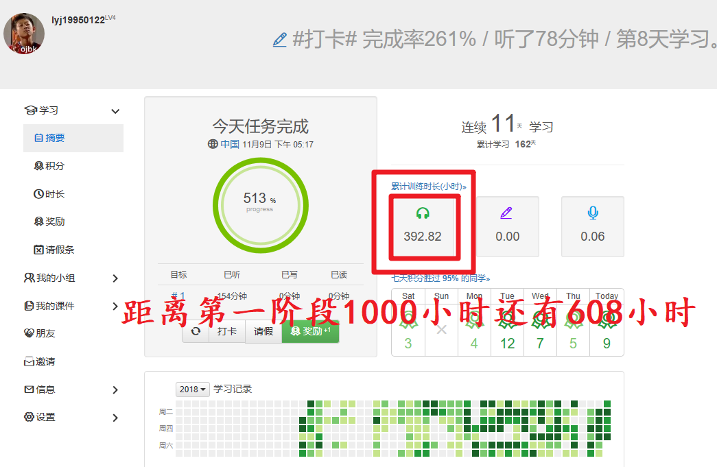The width and height of the screenshot is (717, 467).
Task: Click the headphone listening hours card 392.82
Action: point(423,227)
